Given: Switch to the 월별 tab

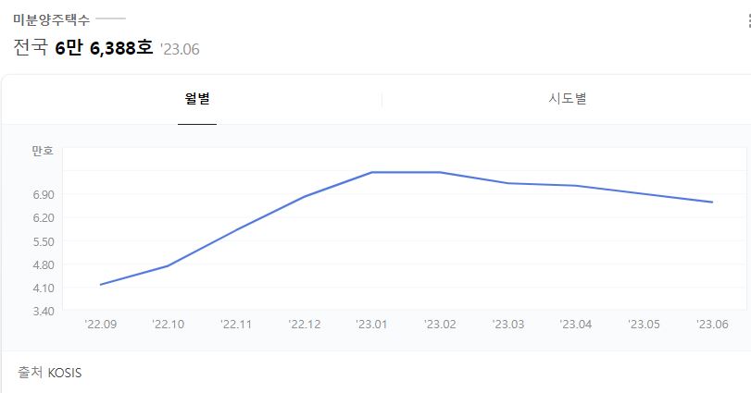Looking at the screenshot, I should 196,99.
